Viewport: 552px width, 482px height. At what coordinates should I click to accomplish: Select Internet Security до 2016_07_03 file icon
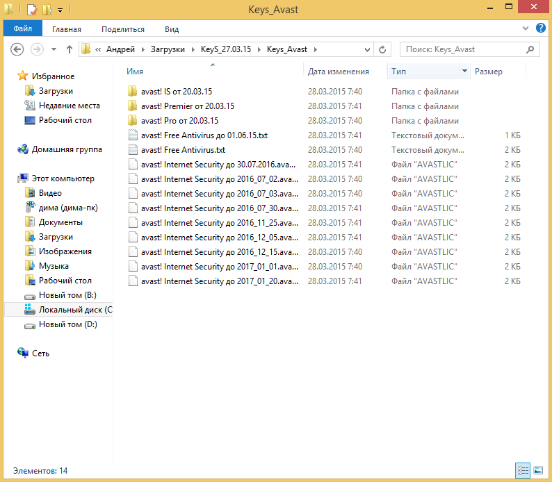pyautogui.click(x=133, y=193)
